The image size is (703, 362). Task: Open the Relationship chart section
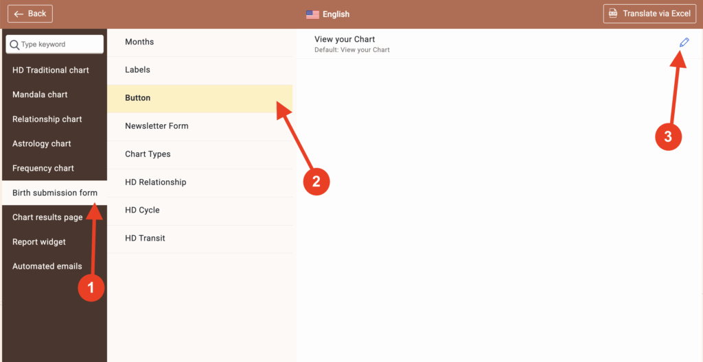[47, 119]
